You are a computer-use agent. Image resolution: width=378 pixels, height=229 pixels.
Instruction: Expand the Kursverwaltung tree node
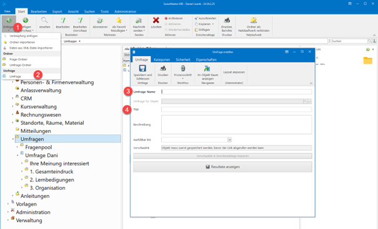point(12,107)
